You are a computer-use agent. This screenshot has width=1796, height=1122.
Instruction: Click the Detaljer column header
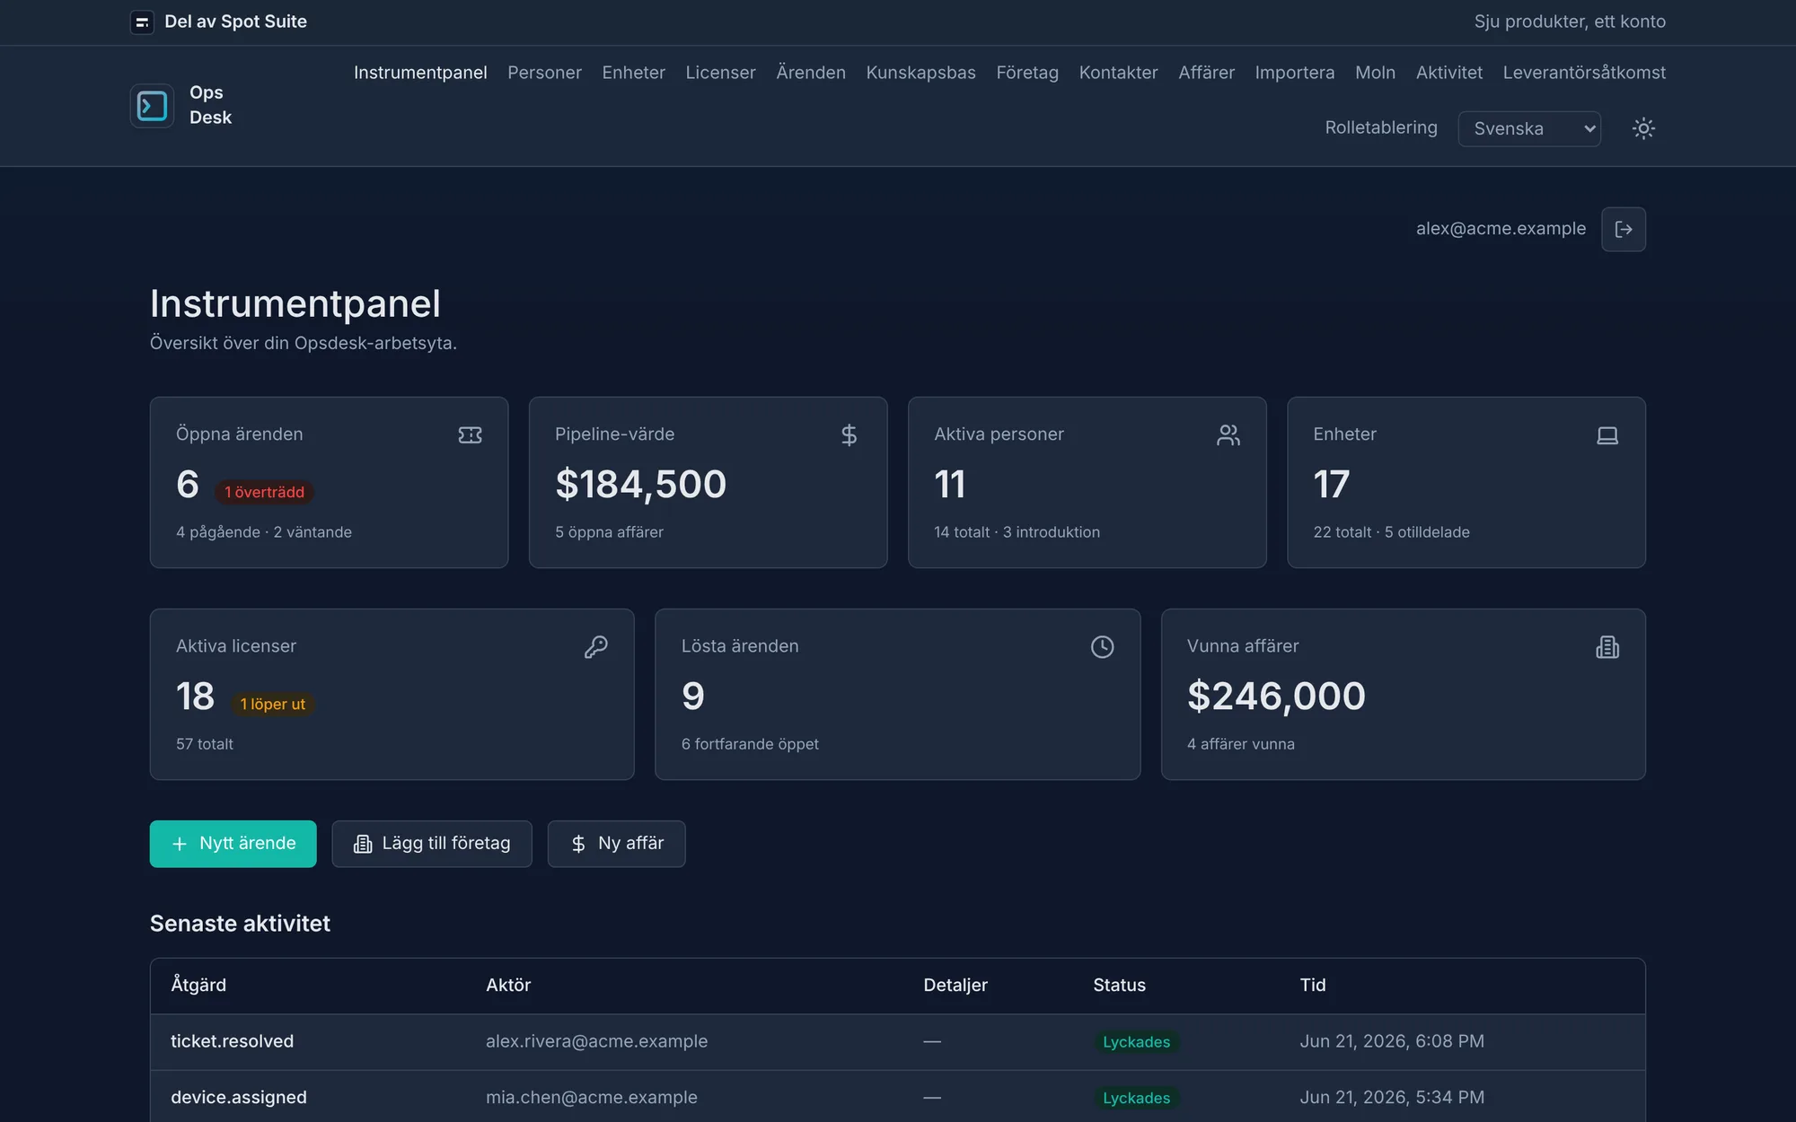tap(955, 985)
